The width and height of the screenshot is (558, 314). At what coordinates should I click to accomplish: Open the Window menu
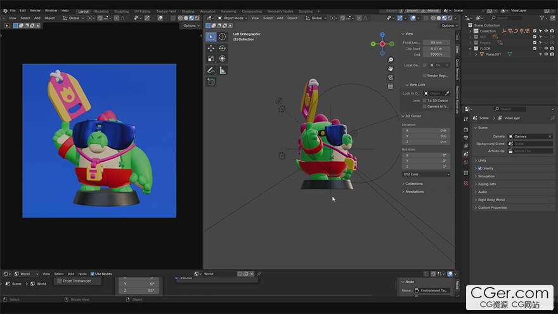pyautogui.click(x=51, y=11)
